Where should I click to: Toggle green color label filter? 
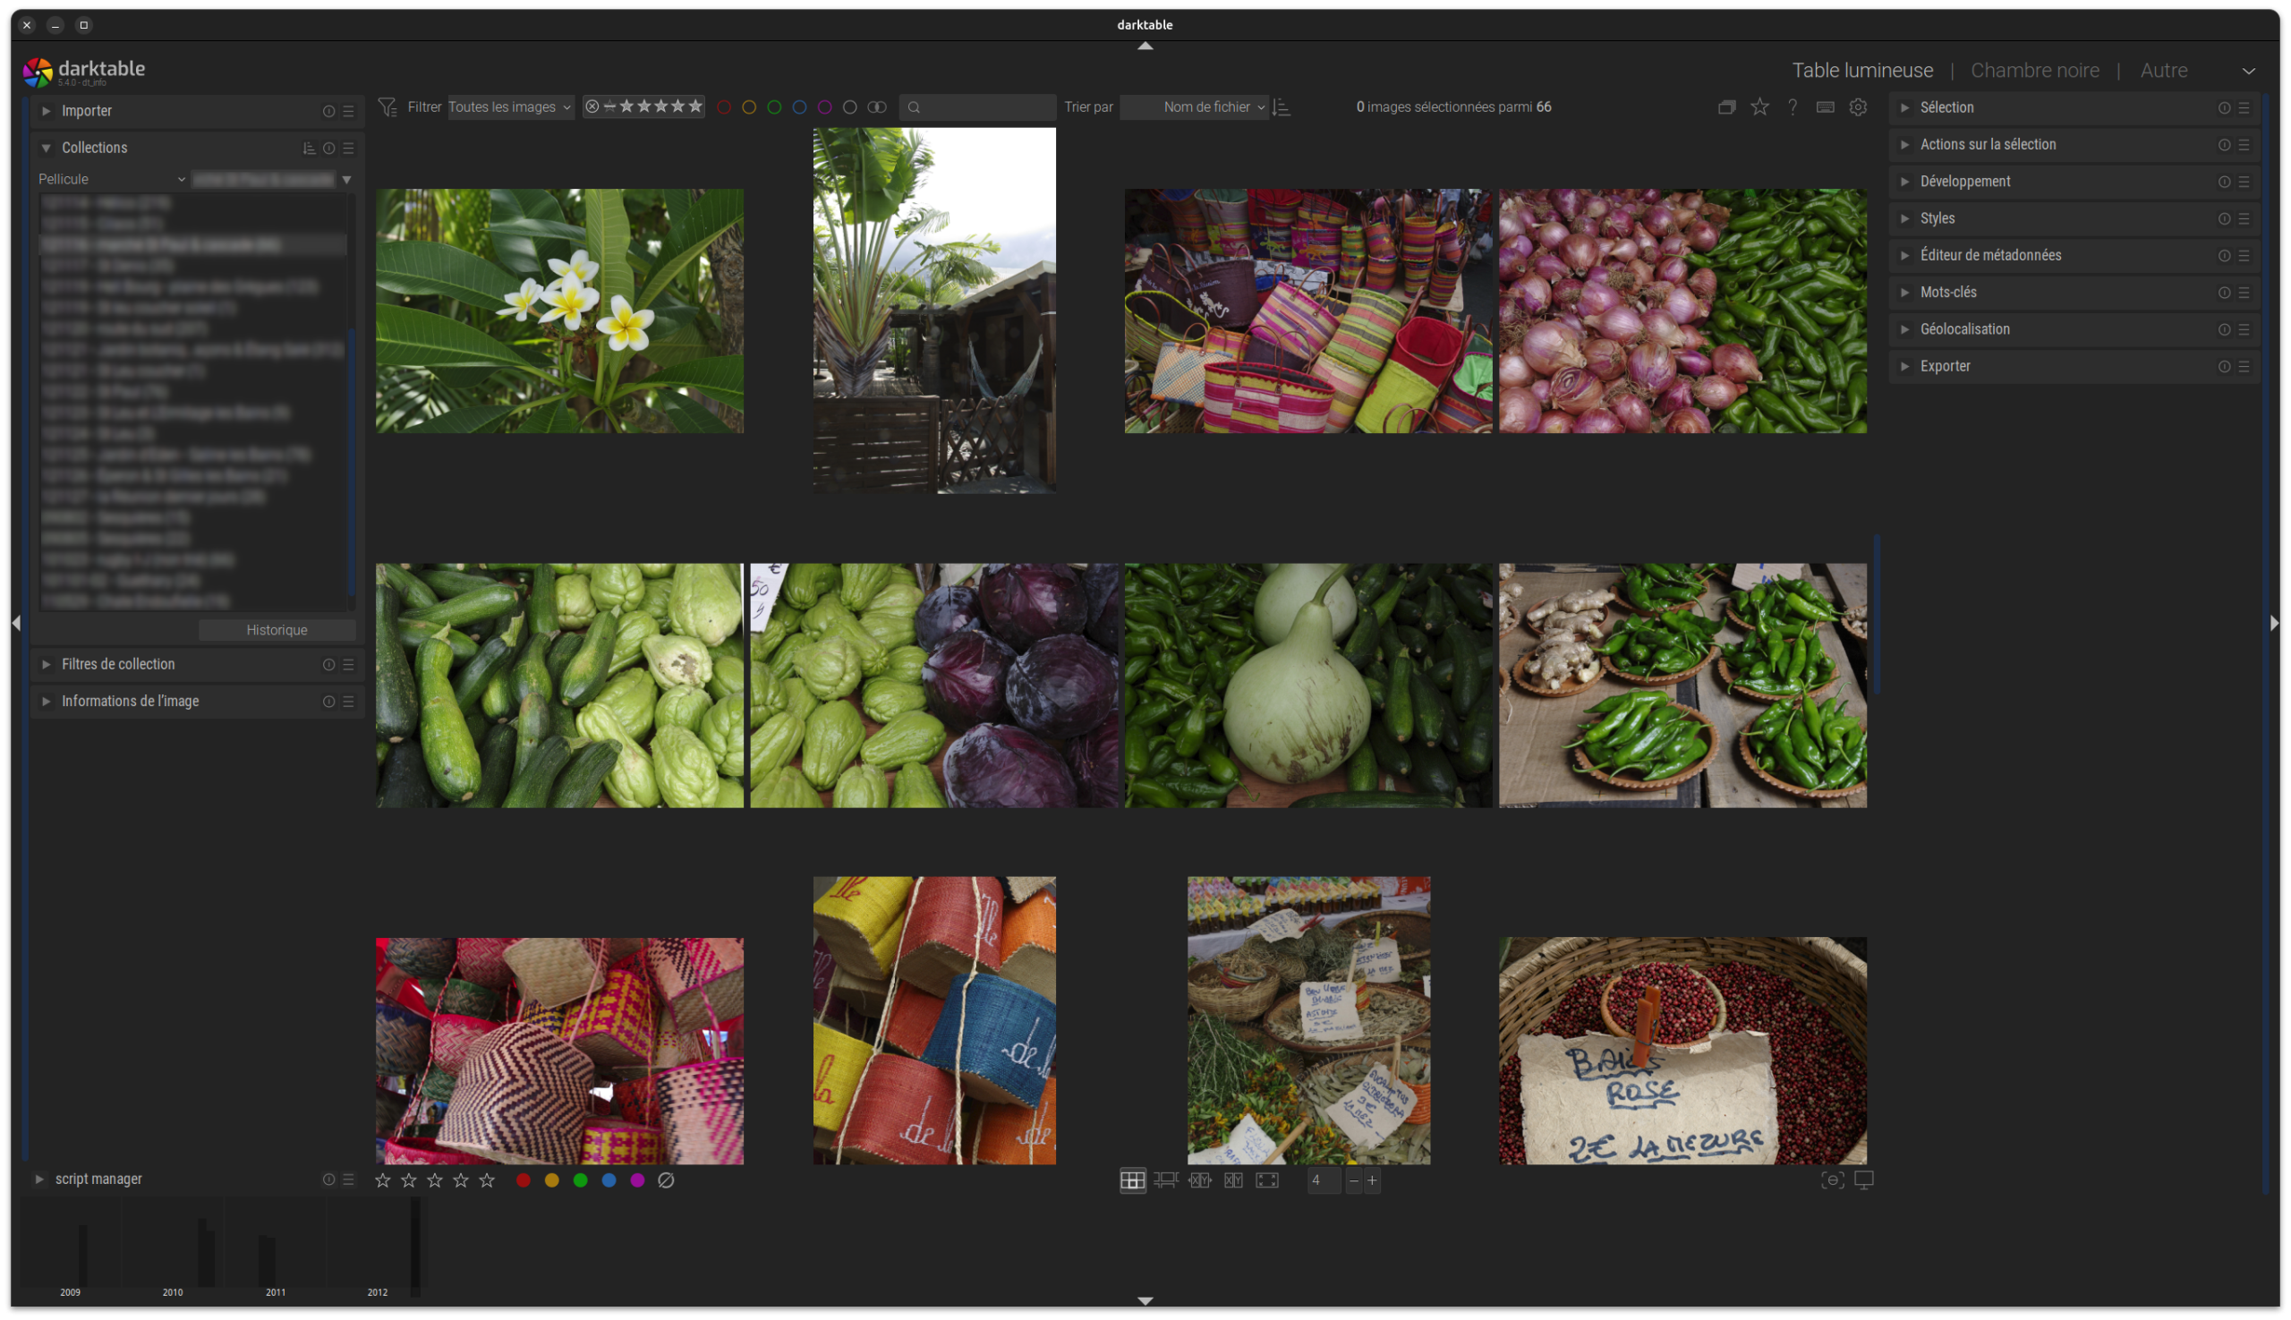tap(774, 107)
